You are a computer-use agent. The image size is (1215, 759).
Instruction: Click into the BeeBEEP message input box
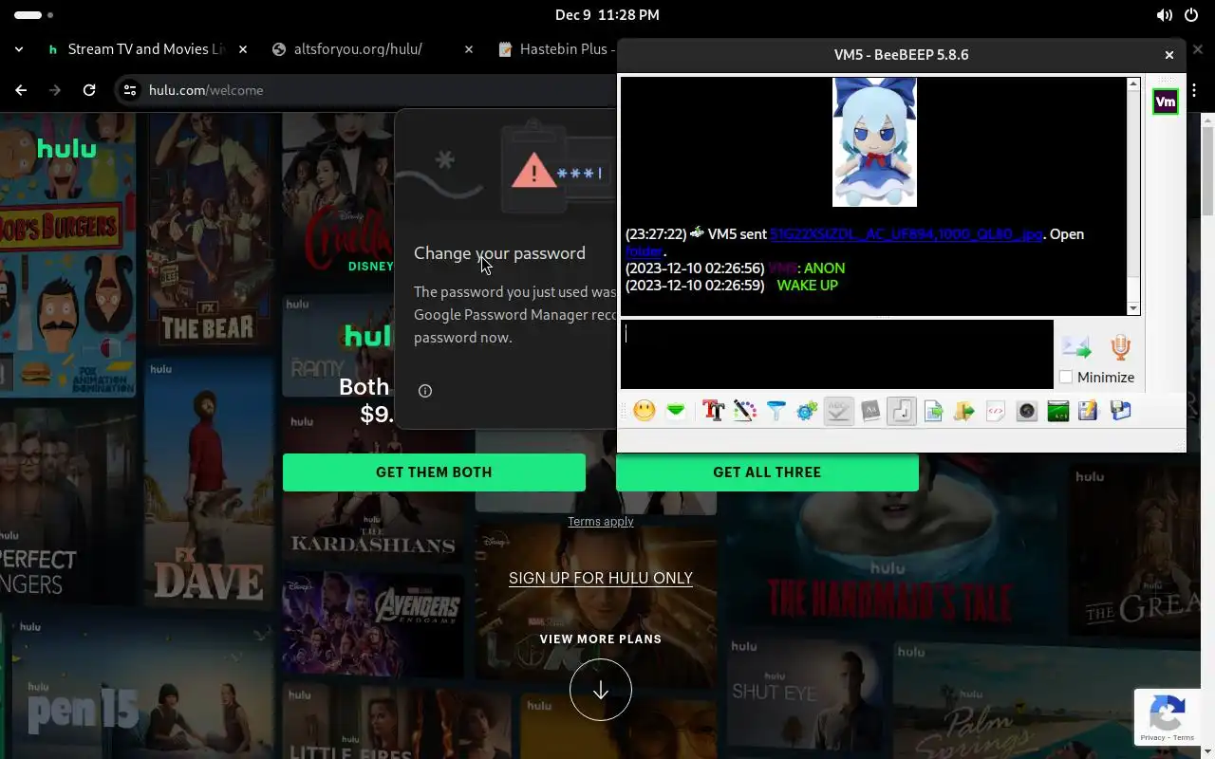coord(836,354)
